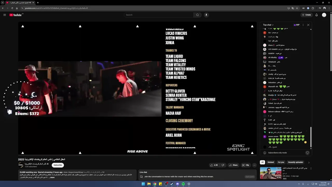Open the Windows Start menu

[x=143, y=184]
